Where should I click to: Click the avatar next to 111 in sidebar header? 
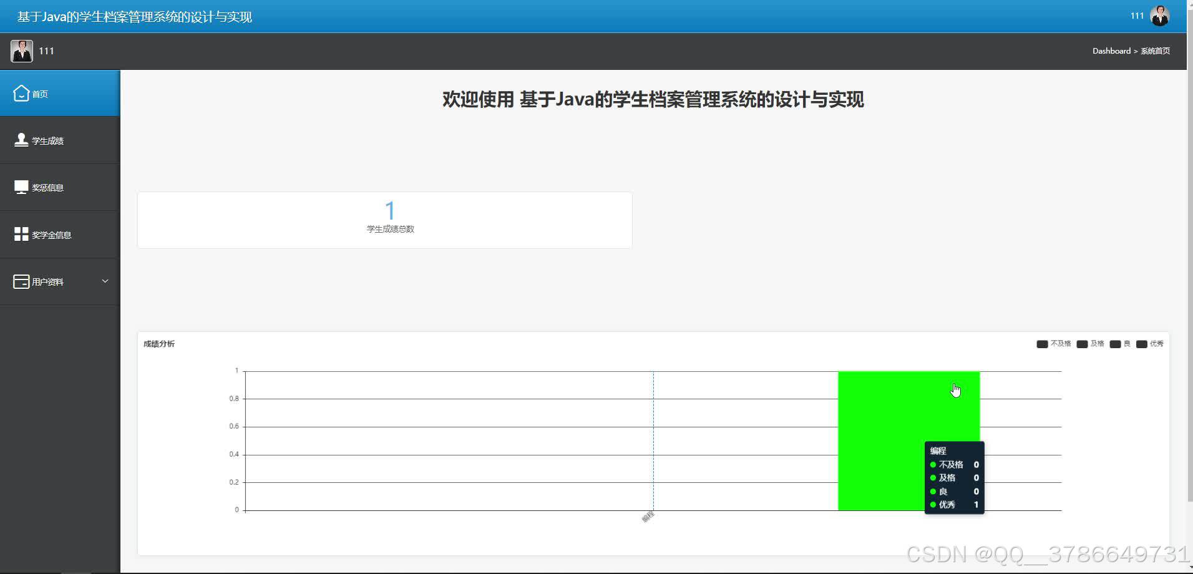pyautogui.click(x=22, y=51)
